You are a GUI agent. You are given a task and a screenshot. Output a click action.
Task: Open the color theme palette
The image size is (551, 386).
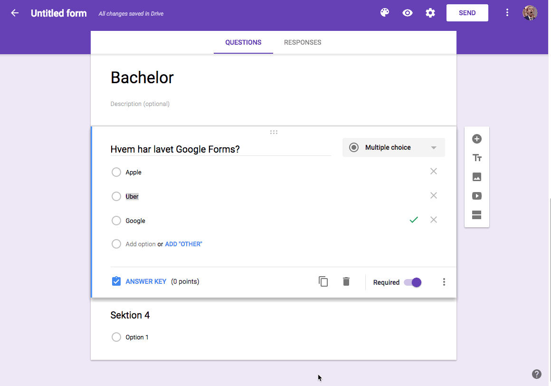[384, 13]
